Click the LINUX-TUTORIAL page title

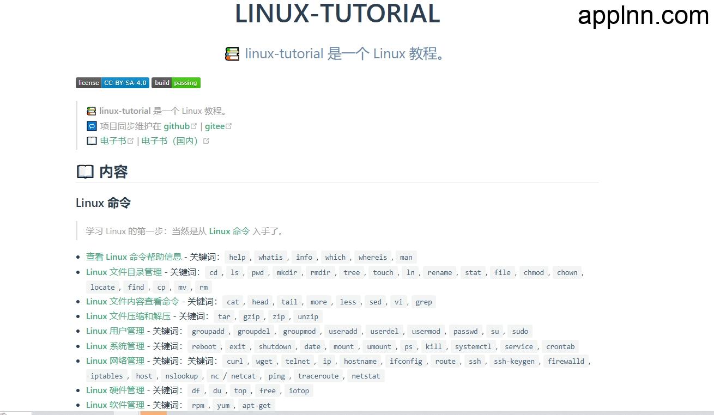[337, 14]
